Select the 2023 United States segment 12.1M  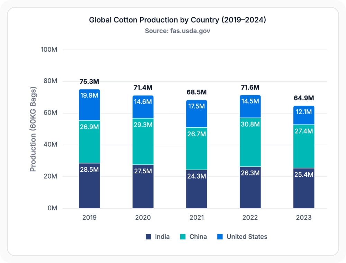[x=304, y=115]
